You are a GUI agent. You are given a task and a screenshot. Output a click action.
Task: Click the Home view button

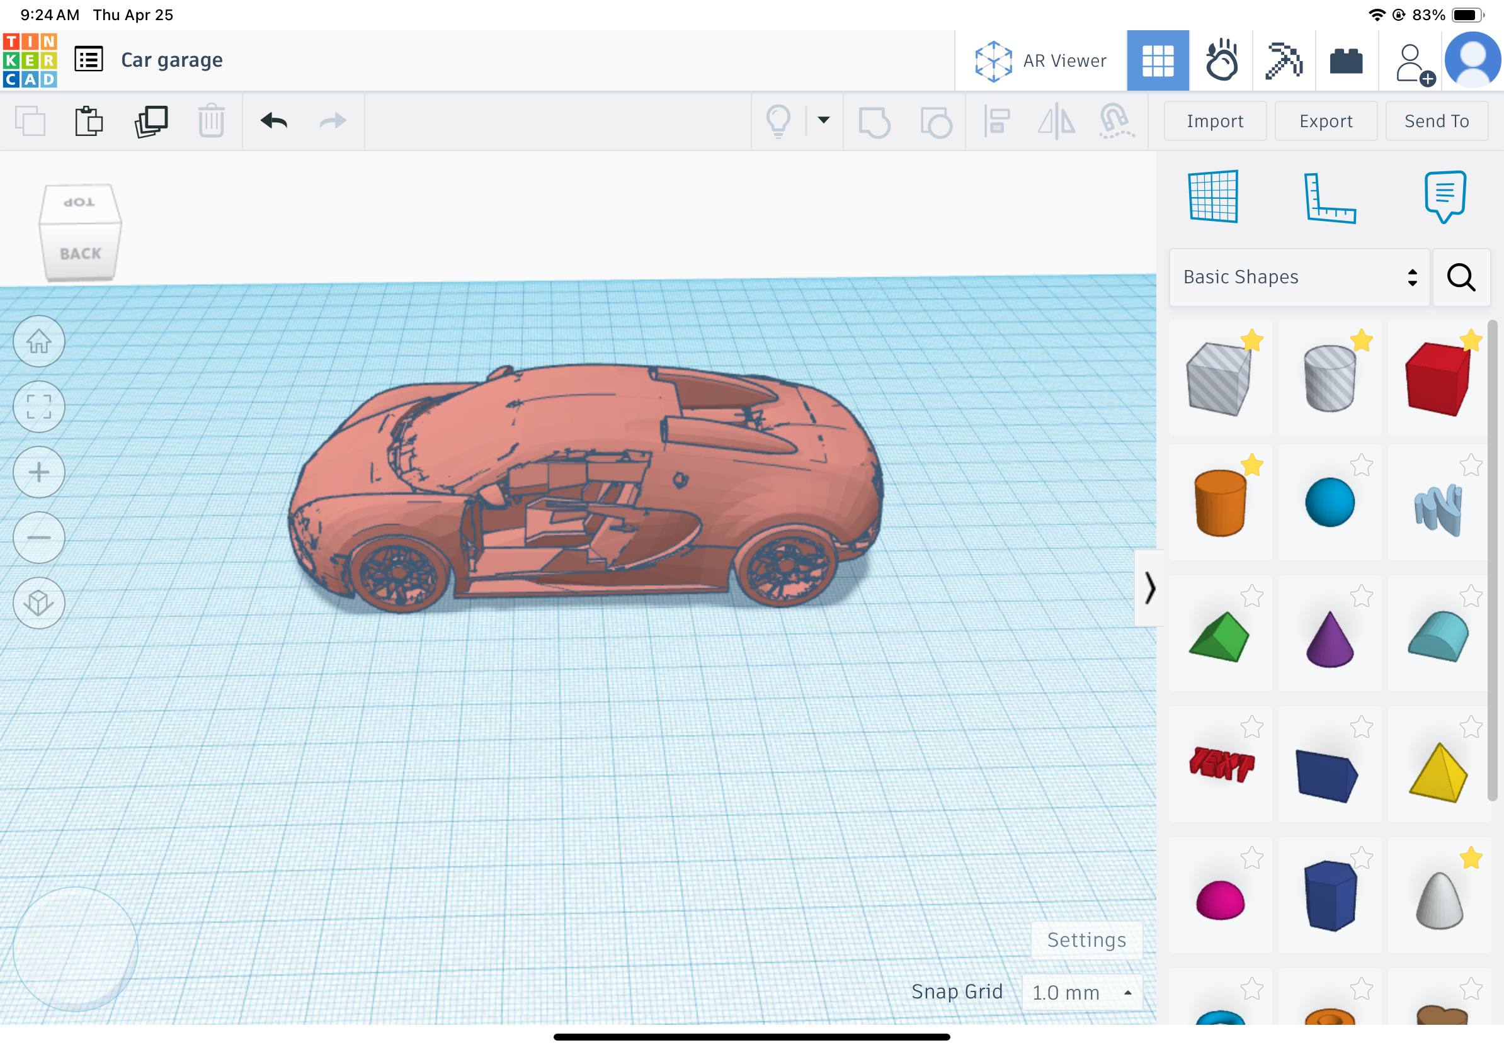click(38, 341)
